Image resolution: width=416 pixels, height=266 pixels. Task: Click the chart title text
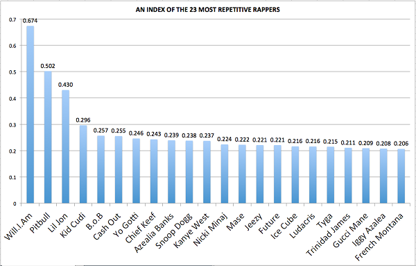click(x=207, y=10)
